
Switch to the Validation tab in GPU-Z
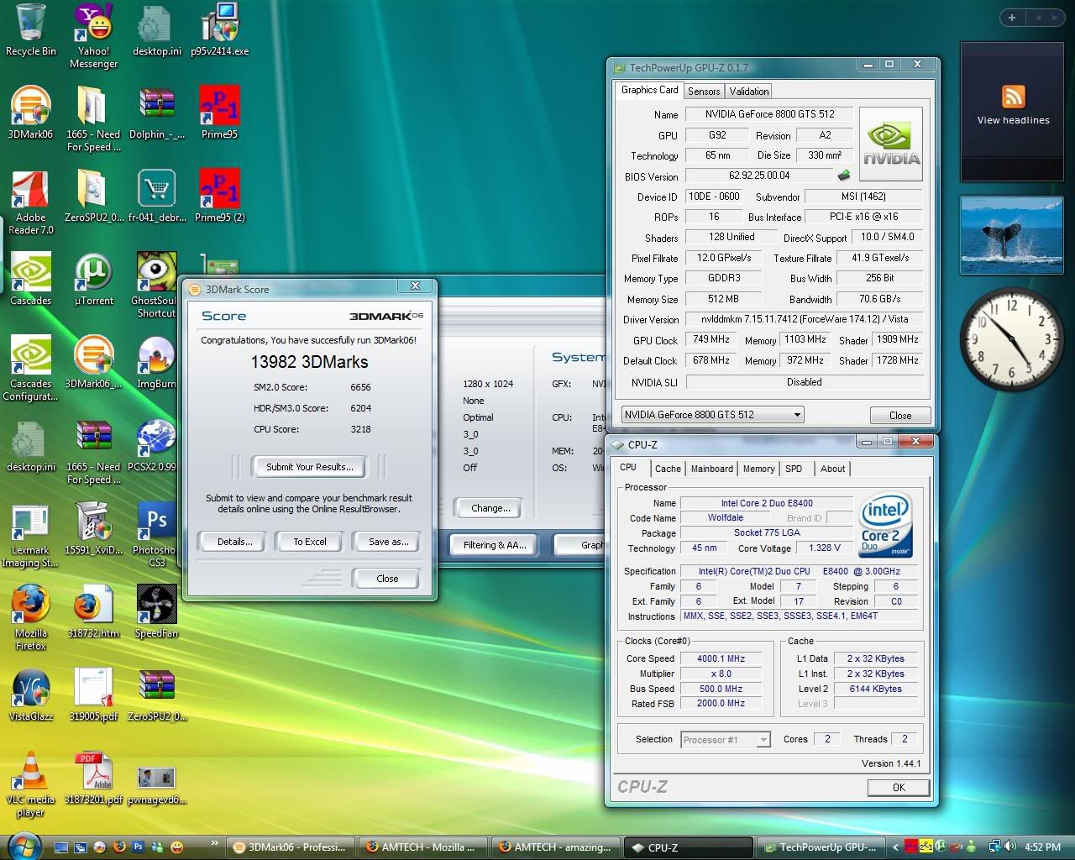748,91
